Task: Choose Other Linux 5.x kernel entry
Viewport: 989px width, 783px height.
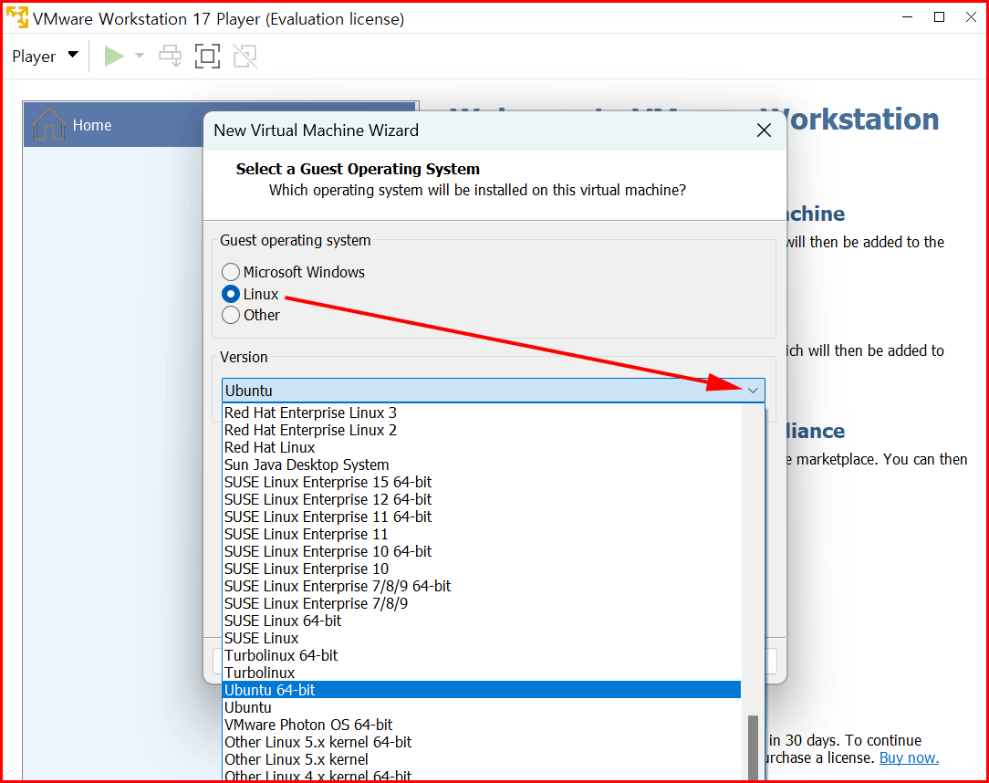Action: (x=482, y=759)
